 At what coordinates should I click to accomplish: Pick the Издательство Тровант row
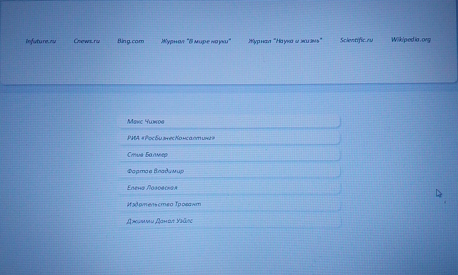[x=230, y=204]
